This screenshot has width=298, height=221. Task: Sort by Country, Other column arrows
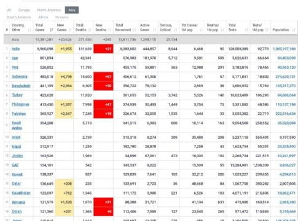(x=29, y=30)
